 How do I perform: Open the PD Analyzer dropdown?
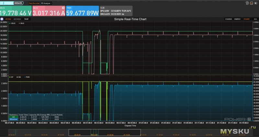coord(47,3)
